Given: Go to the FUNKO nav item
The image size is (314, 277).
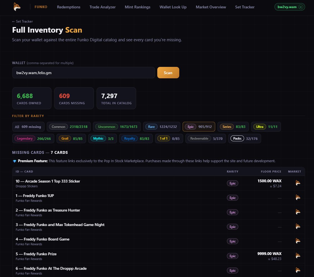Looking at the screenshot, I should tap(41, 7).
